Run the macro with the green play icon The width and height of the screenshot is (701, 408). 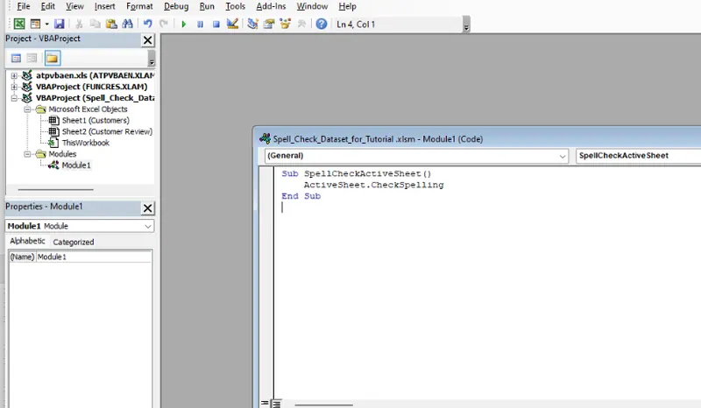click(x=184, y=24)
